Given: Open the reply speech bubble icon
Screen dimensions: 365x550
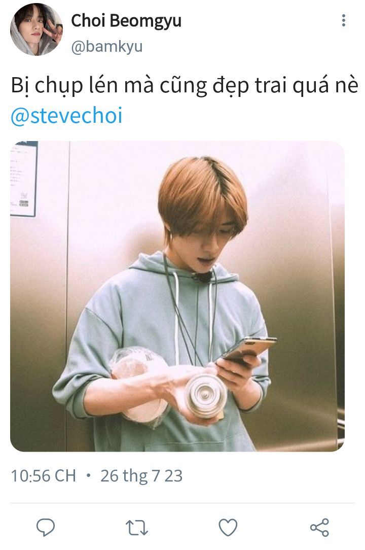Looking at the screenshot, I should [x=46, y=527].
